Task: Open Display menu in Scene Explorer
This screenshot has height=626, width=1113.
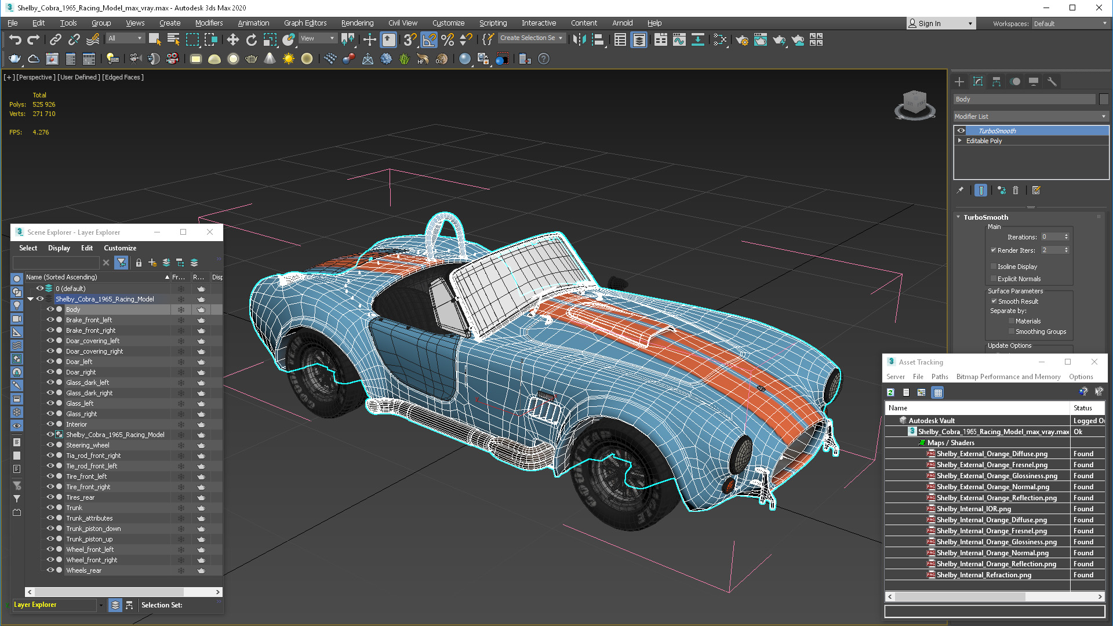Action: (59, 248)
